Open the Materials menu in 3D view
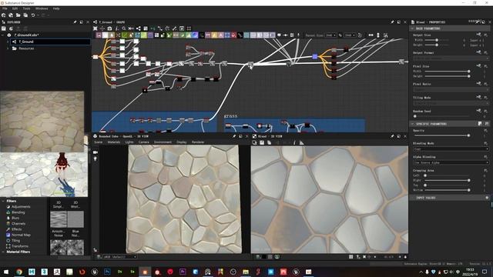This screenshot has width=493, height=277. point(114,142)
